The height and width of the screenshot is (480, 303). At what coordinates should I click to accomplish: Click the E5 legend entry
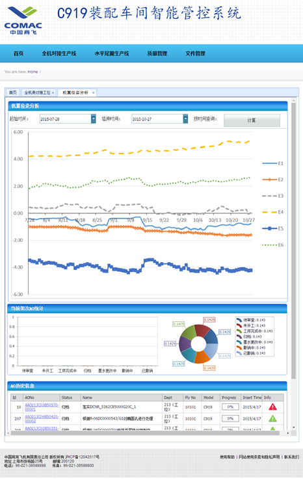coord(272,229)
